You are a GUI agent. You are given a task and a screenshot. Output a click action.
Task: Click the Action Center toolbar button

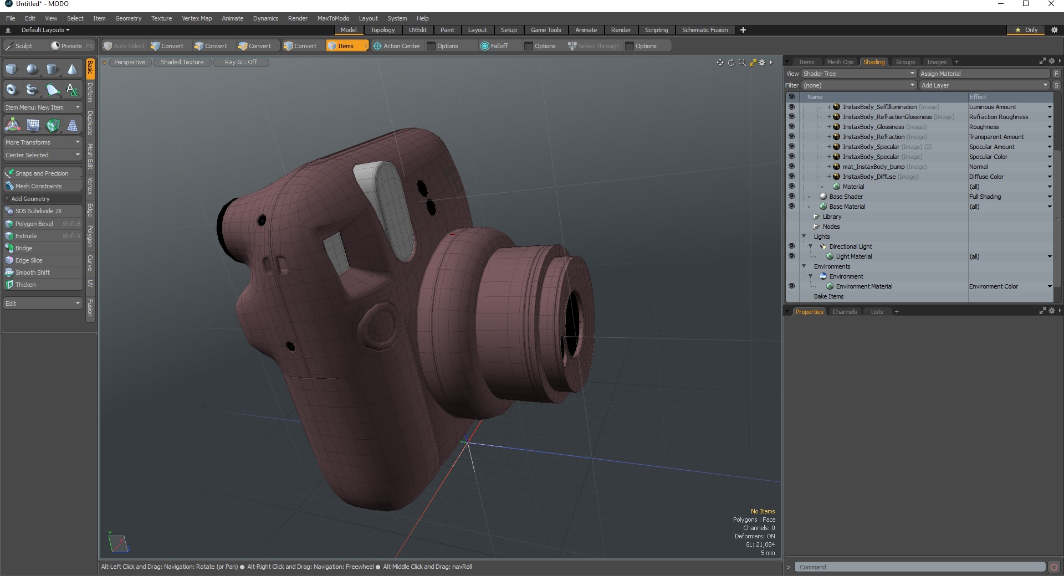click(397, 46)
